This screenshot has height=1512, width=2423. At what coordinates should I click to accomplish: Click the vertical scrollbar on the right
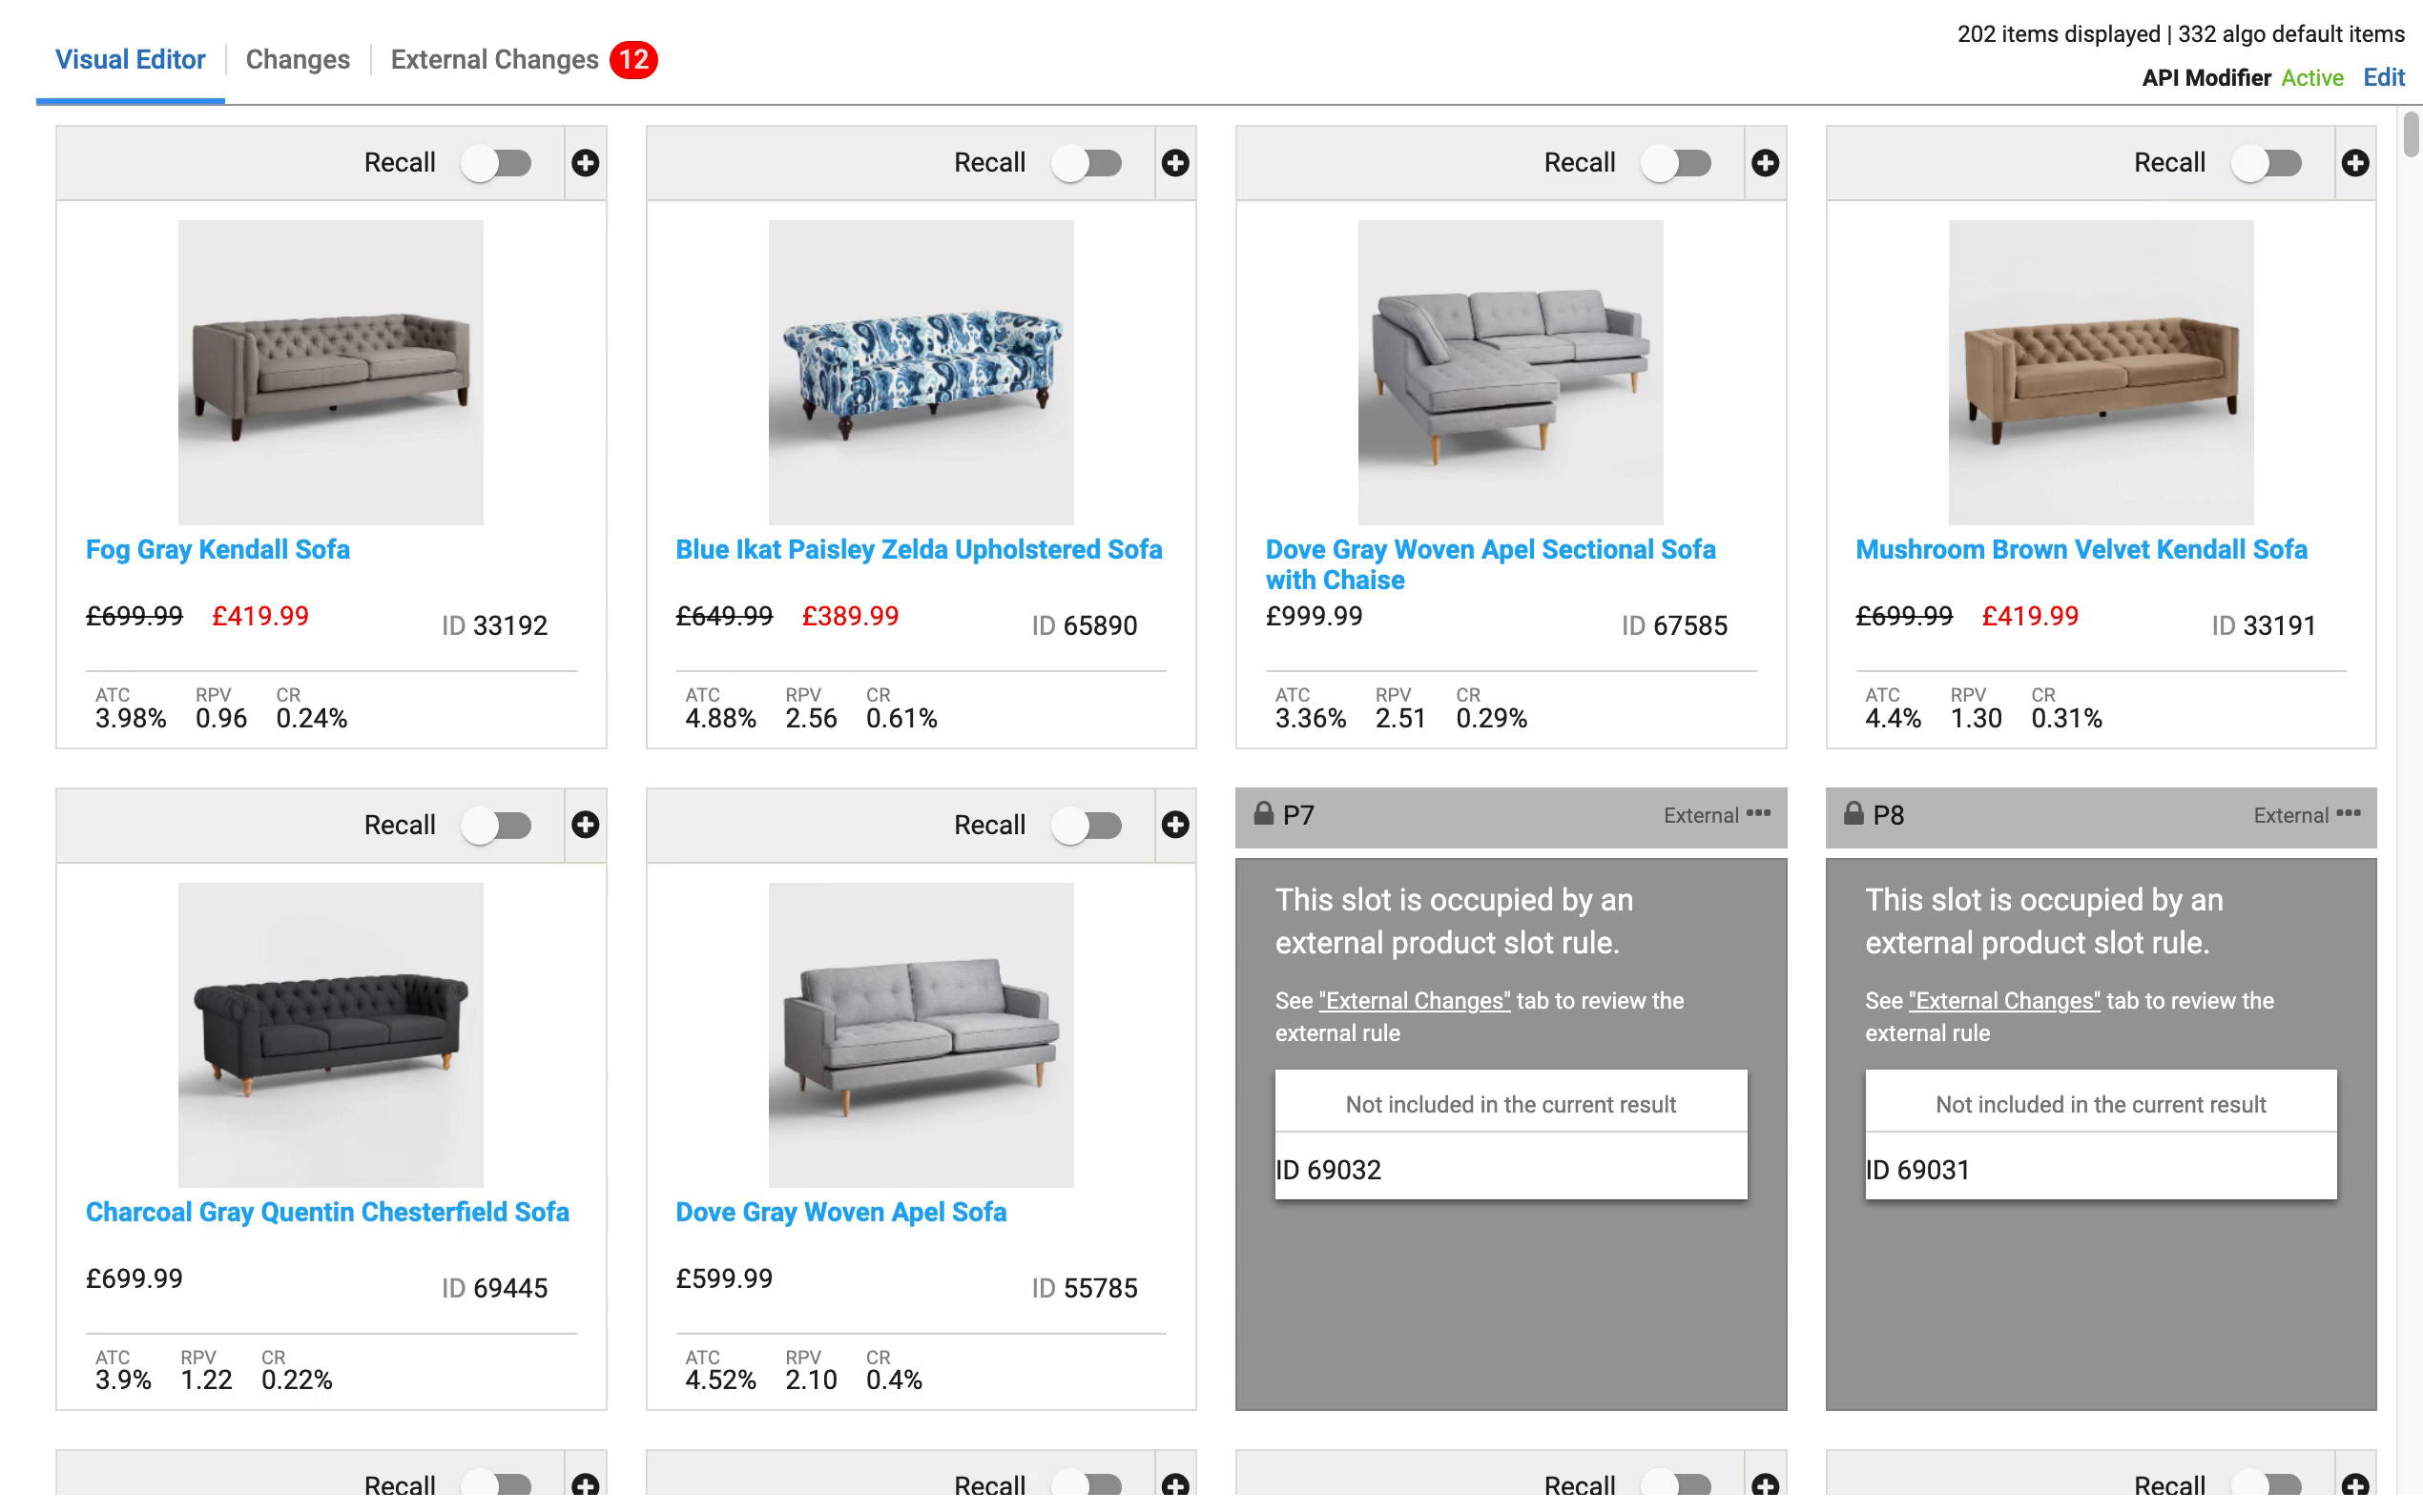pyautogui.click(x=2411, y=136)
